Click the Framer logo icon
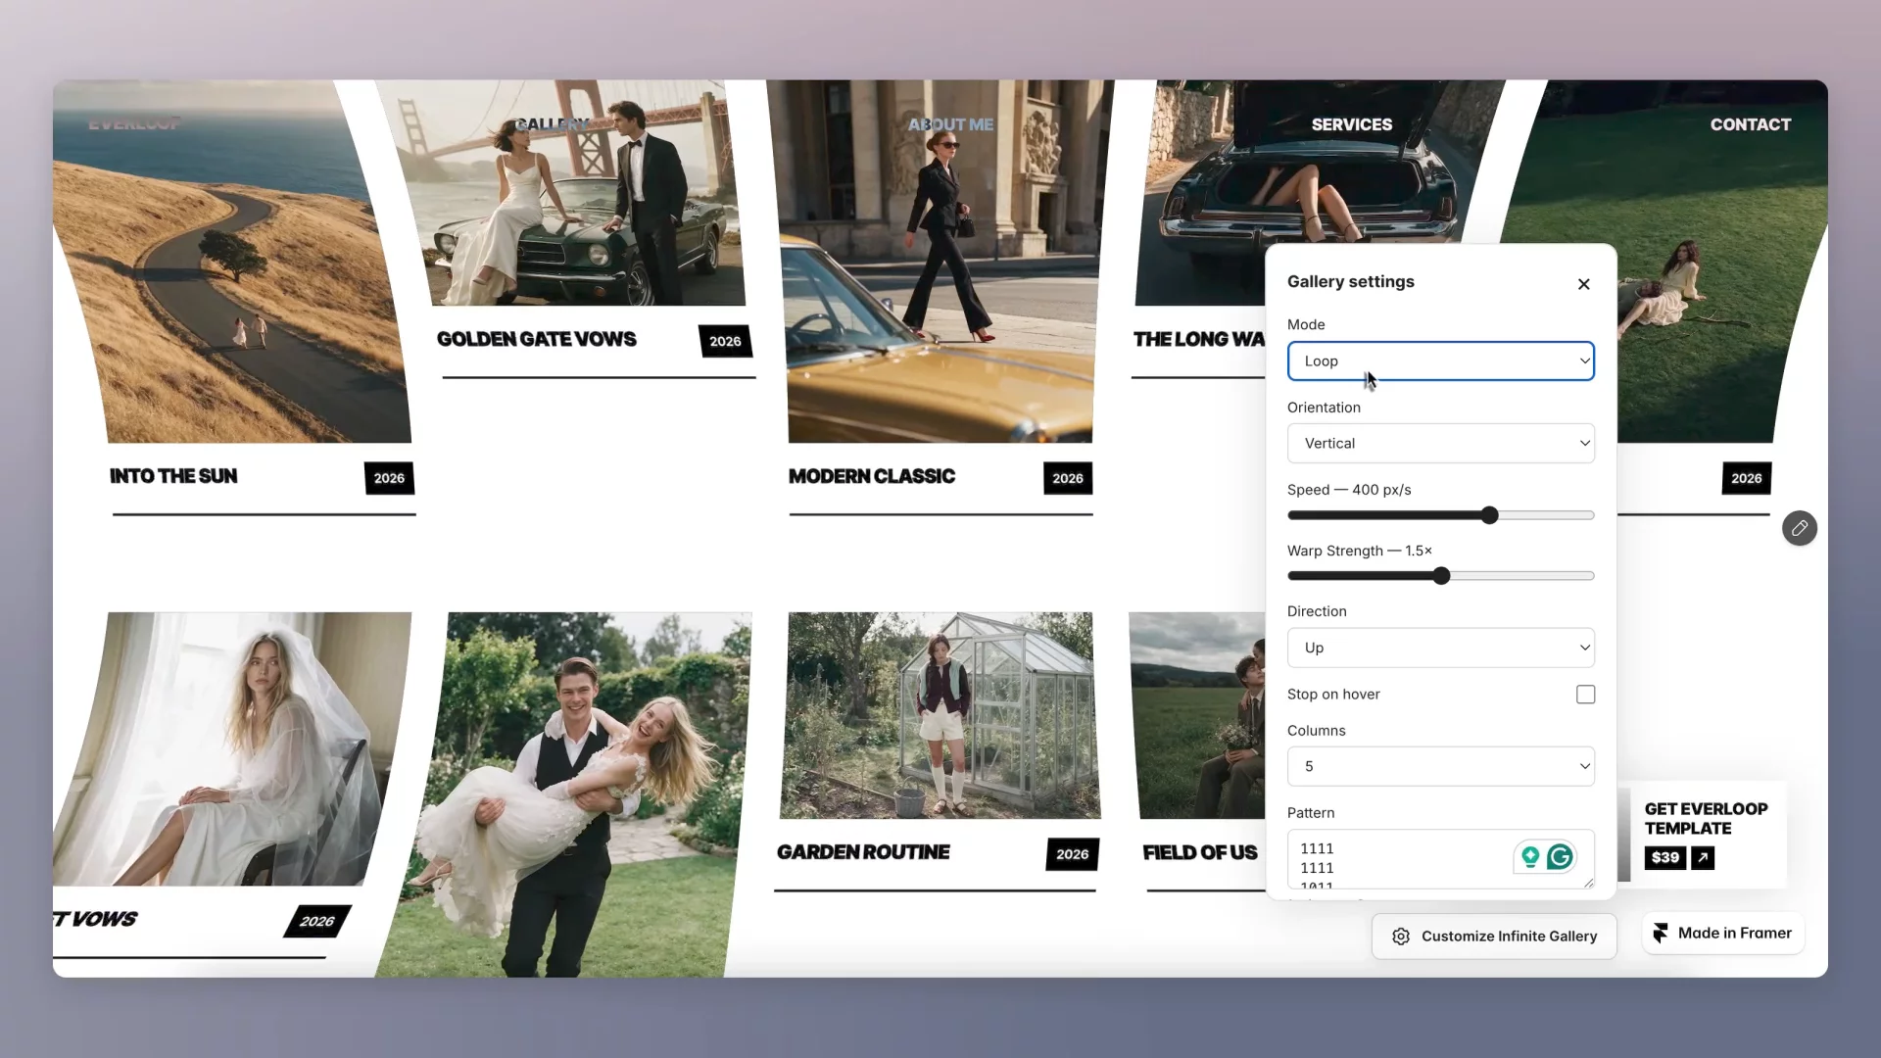 click(1661, 934)
